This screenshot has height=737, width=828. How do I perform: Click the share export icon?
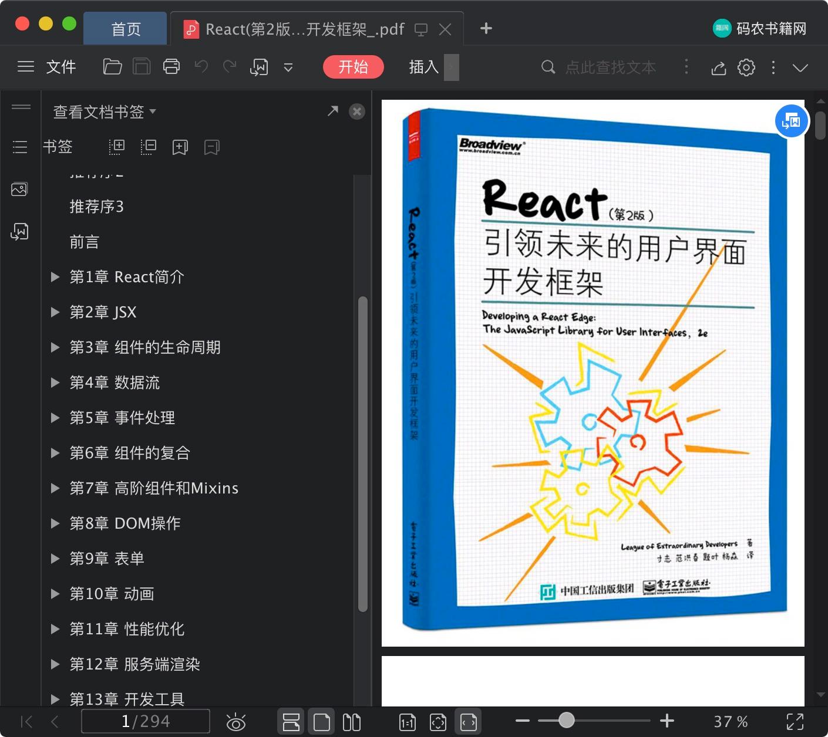pos(719,67)
